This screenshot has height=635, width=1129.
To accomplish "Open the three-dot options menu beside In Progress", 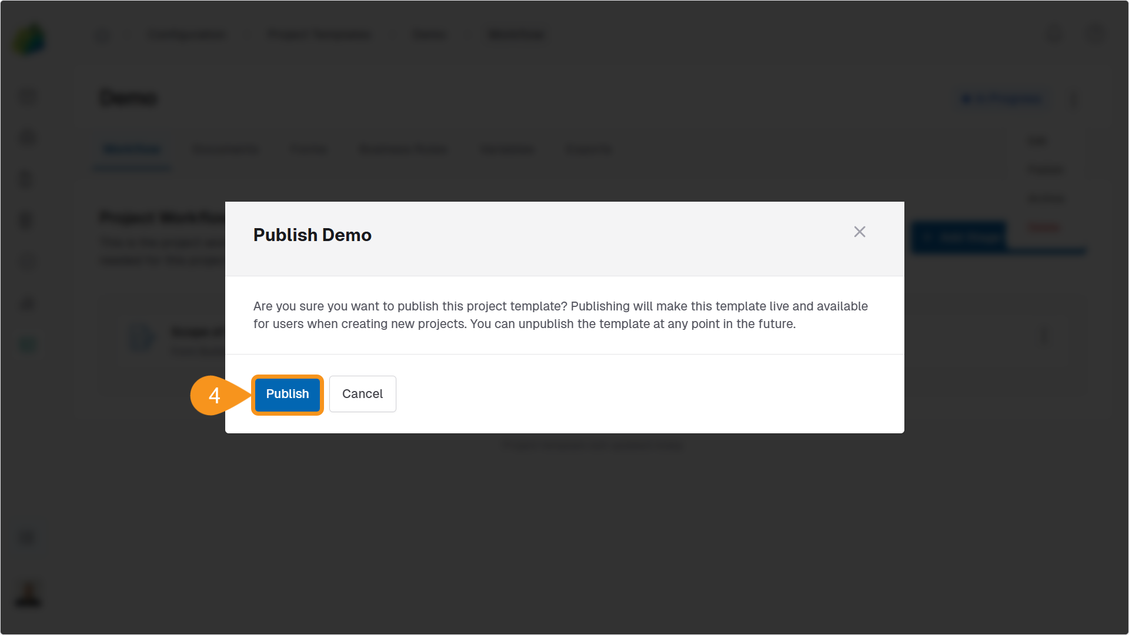I will [x=1074, y=99].
